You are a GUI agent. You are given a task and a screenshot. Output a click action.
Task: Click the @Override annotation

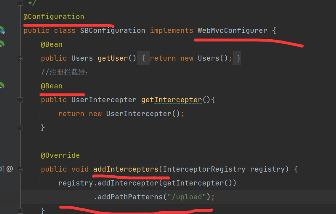pos(60,155)
